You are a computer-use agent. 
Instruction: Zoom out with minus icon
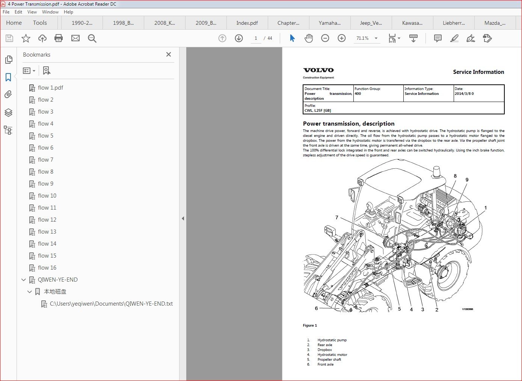coord(325,38)
